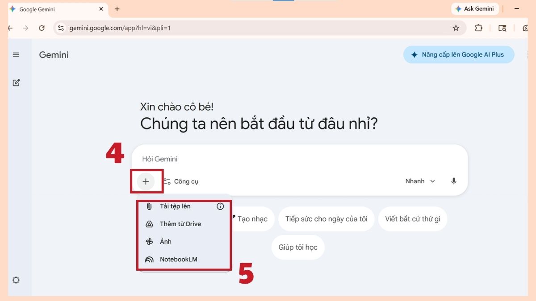Click the Ask Gemini browser button
Image resolution: width=536 pixels, height=301 pixels.
click(475, 8)
